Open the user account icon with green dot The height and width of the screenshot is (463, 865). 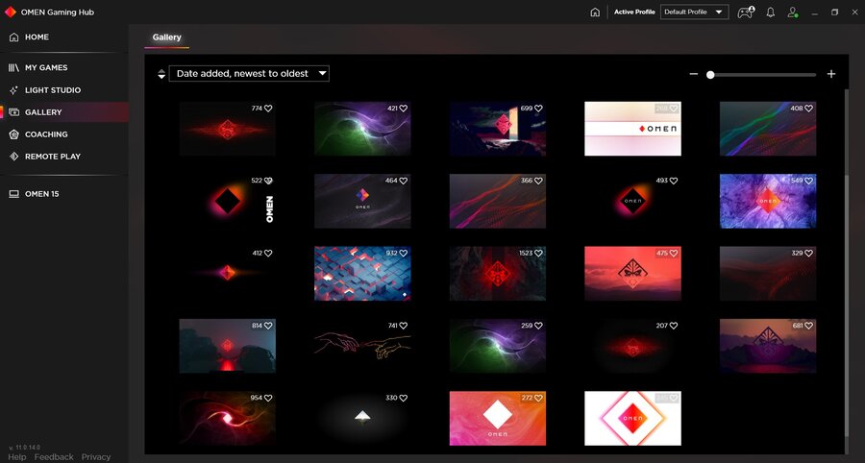pos(793,12)
